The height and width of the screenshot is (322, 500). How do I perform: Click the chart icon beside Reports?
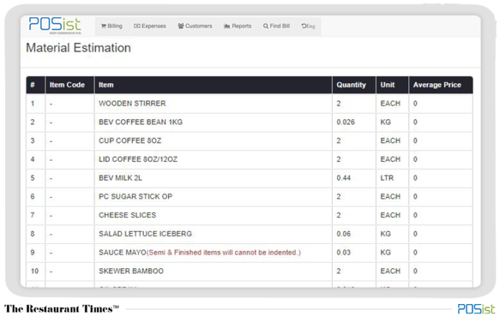pos(227,26)
